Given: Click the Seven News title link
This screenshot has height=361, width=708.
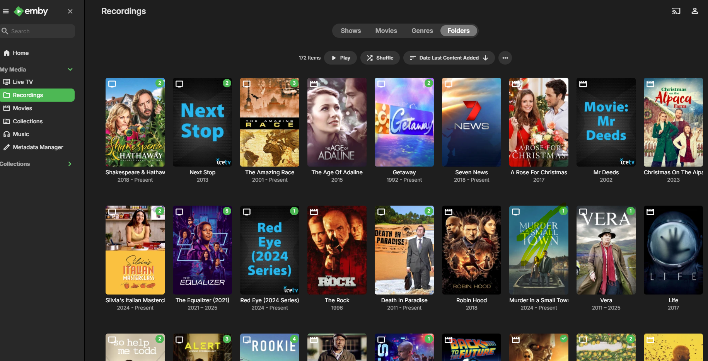Looking at the screenshot, I should (472, 172).
